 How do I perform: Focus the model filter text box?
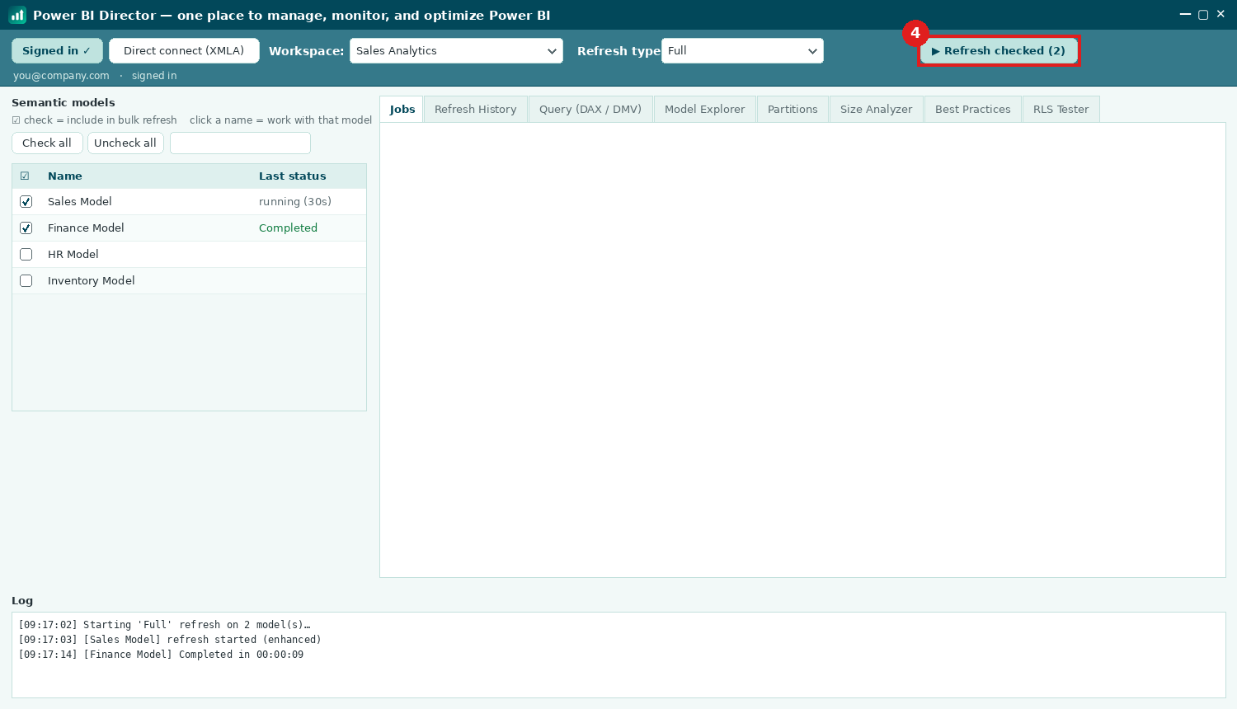point(240,143)
